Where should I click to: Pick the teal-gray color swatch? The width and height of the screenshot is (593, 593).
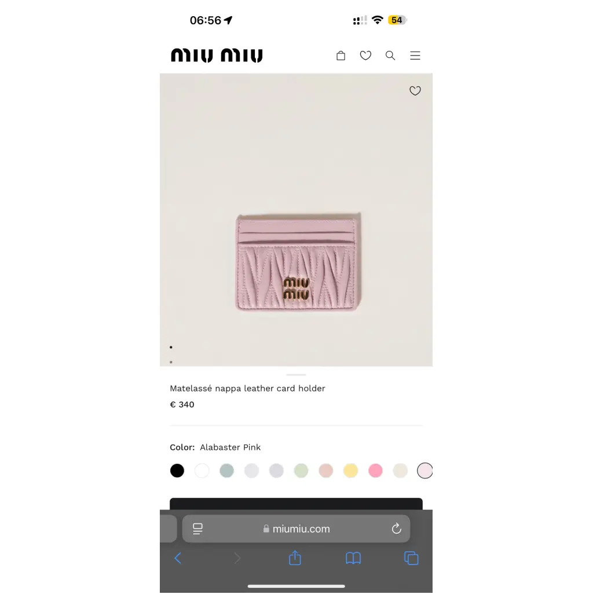tap(226, 470)
